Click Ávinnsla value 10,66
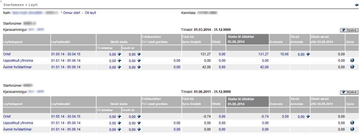This screenshot has height=135, width=359. click(284, 54)
